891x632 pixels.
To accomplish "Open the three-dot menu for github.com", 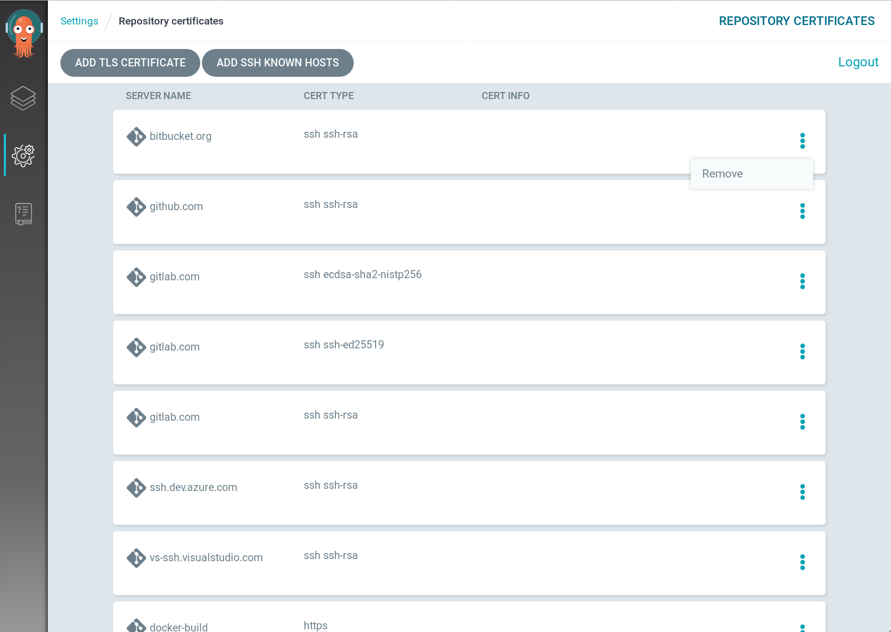I will pos(802,211).
